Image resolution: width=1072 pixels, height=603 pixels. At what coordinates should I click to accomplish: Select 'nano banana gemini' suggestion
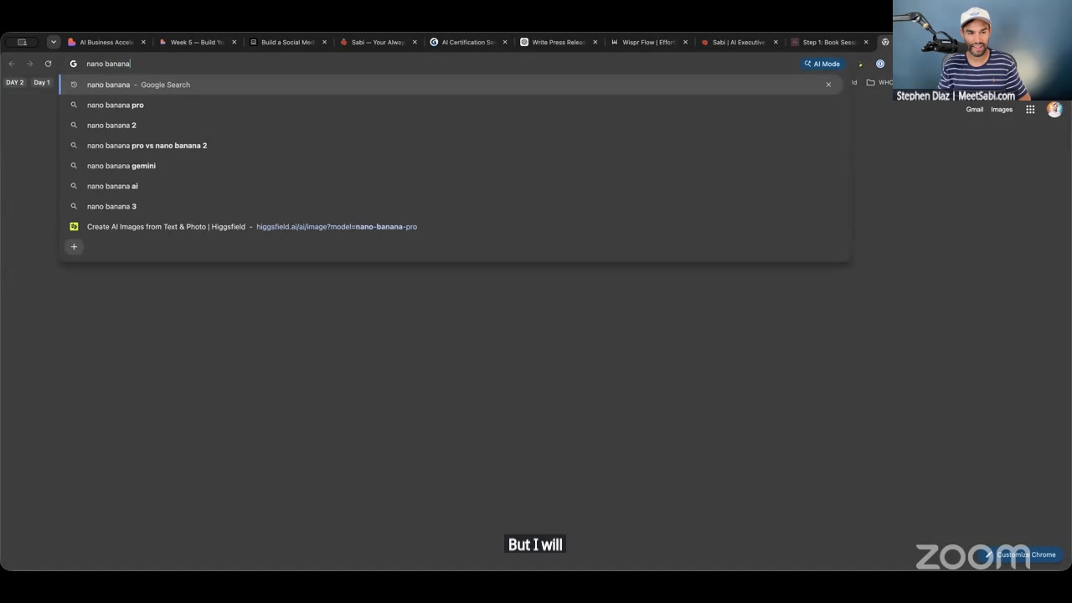tap(454, 166)
